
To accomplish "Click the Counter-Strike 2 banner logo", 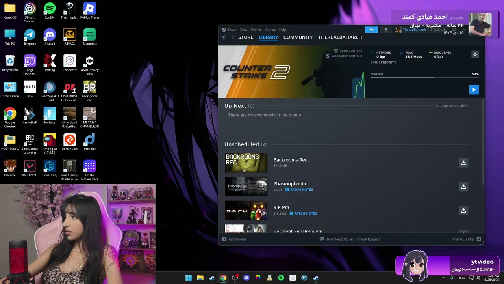I will click(257, 72).
